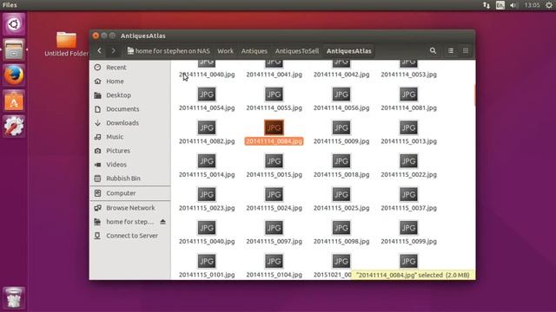
Task: Select the 20141114_0082.jpg file icon
Action: click(x=207, y=127)
